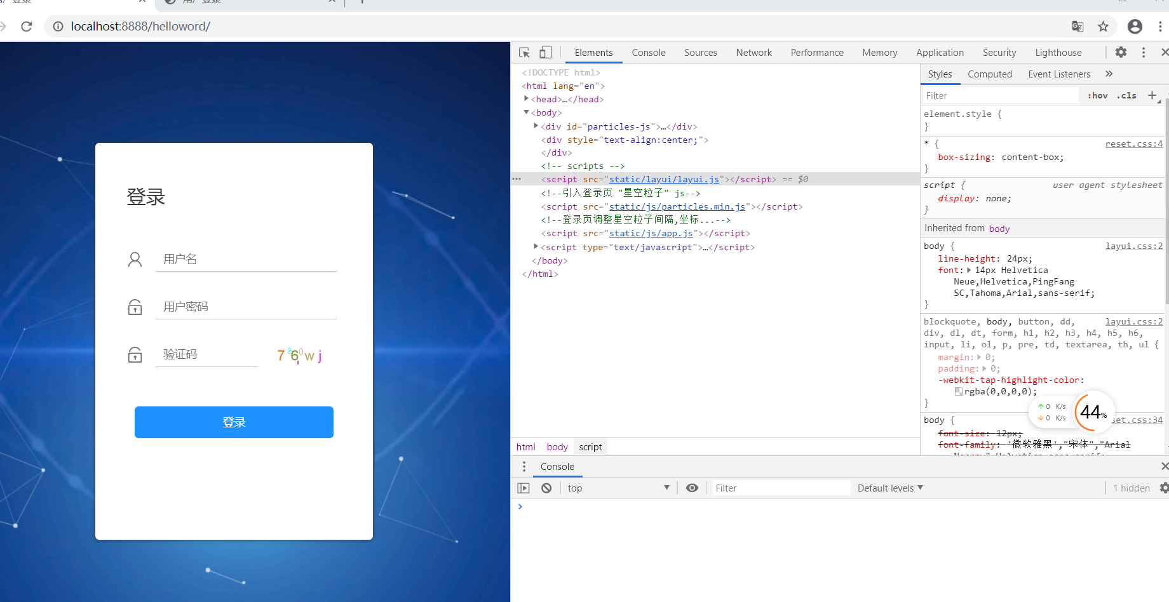Expand the font shorthand property
The width and height of the screenshot is (1169, 602).
[x=969, y=270]
